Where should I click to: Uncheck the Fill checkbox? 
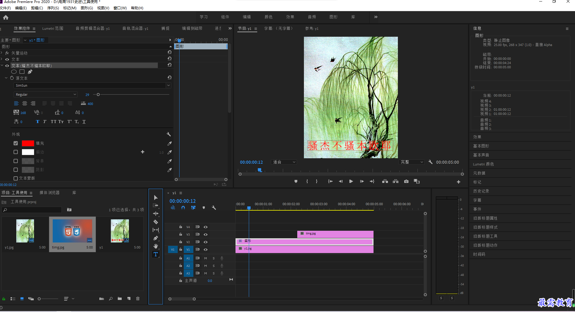[16, 143]
